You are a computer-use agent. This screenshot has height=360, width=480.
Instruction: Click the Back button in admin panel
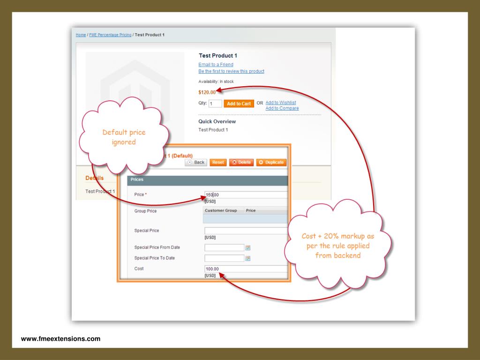(196, 162)
